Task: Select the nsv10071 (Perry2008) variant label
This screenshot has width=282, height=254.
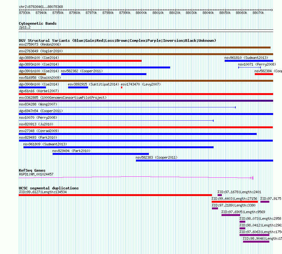Action: point(257,64)
